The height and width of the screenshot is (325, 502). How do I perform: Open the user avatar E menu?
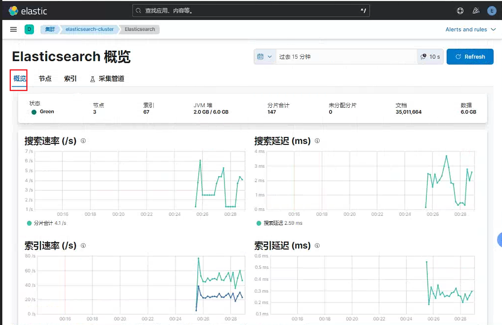click(x=492, y=11)
